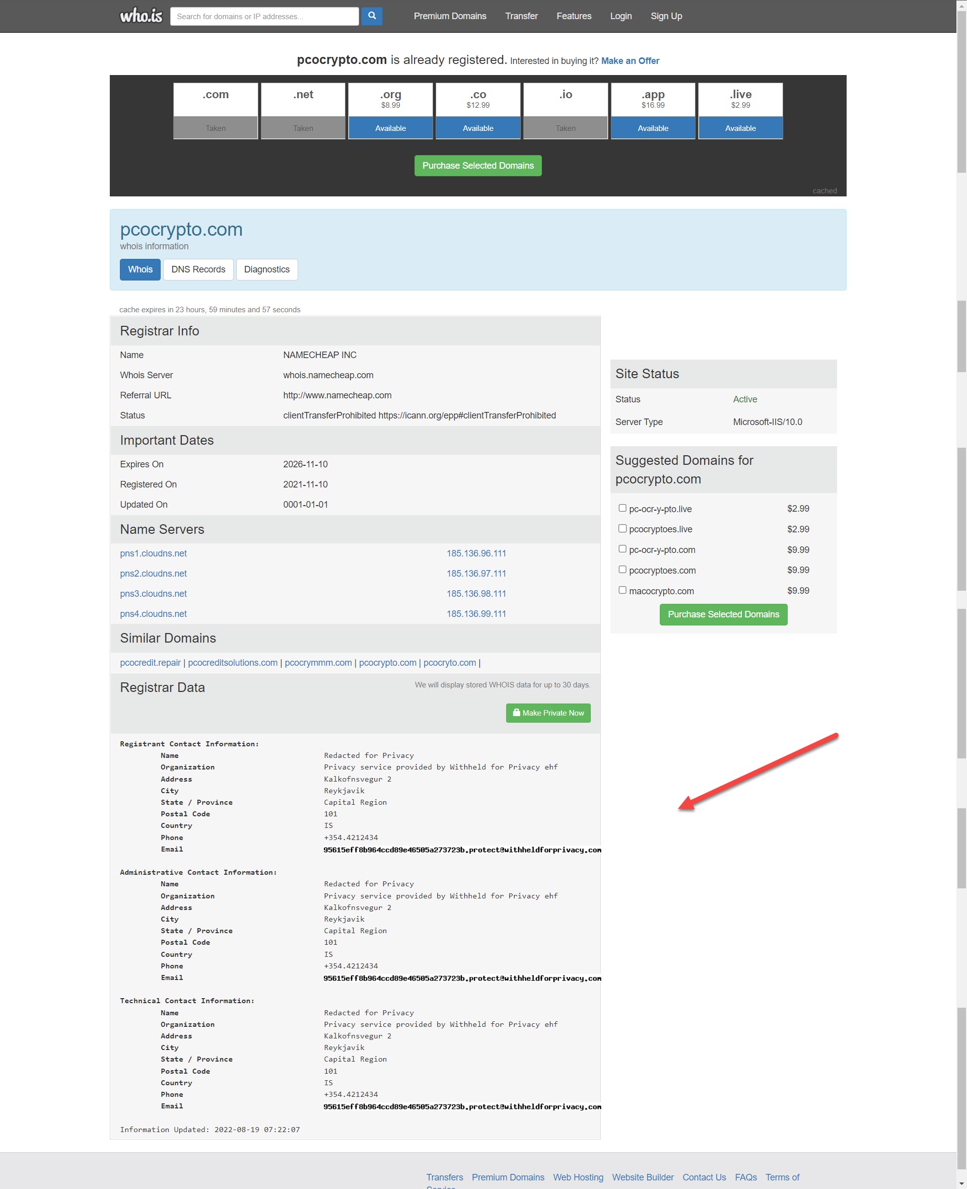Open the FAQs footer link
This screenshot has width=967, height=1189.
click(746, 1177)
